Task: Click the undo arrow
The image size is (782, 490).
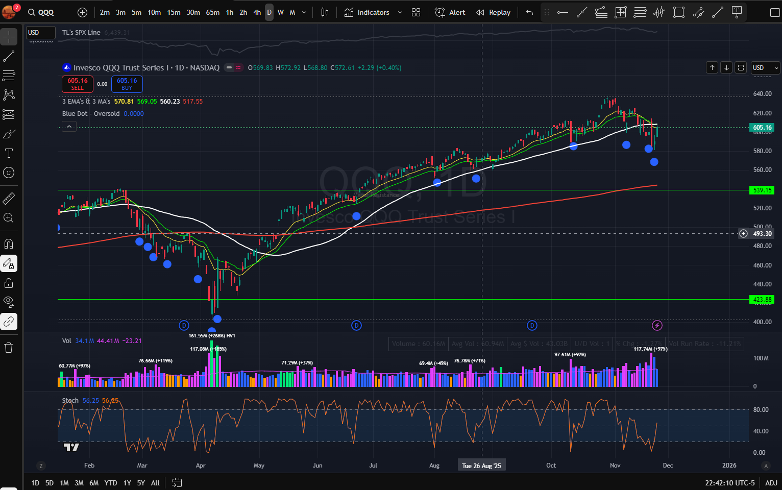Action: (529, 12)
